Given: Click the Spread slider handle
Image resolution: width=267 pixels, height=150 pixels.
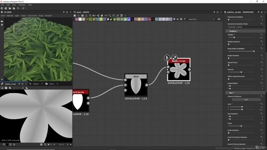Looking at the screenshot, I should tap(241, 72).
